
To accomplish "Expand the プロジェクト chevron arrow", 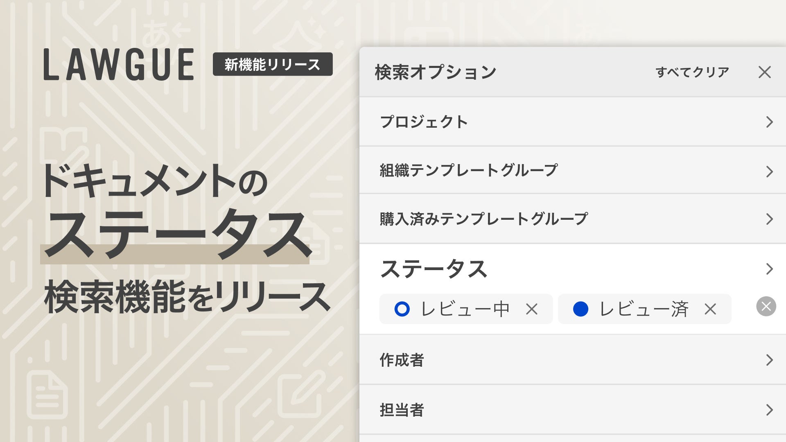I will click(769, 122).
